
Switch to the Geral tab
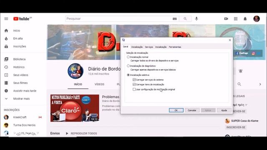pyautogui.click(x=126, y=47)
